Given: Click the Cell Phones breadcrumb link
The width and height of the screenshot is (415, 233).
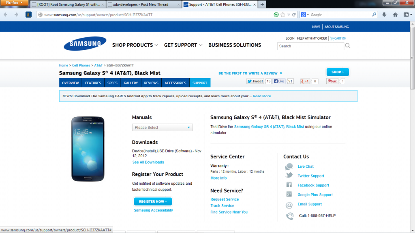Looking at the screenshot, I should 81,65.
